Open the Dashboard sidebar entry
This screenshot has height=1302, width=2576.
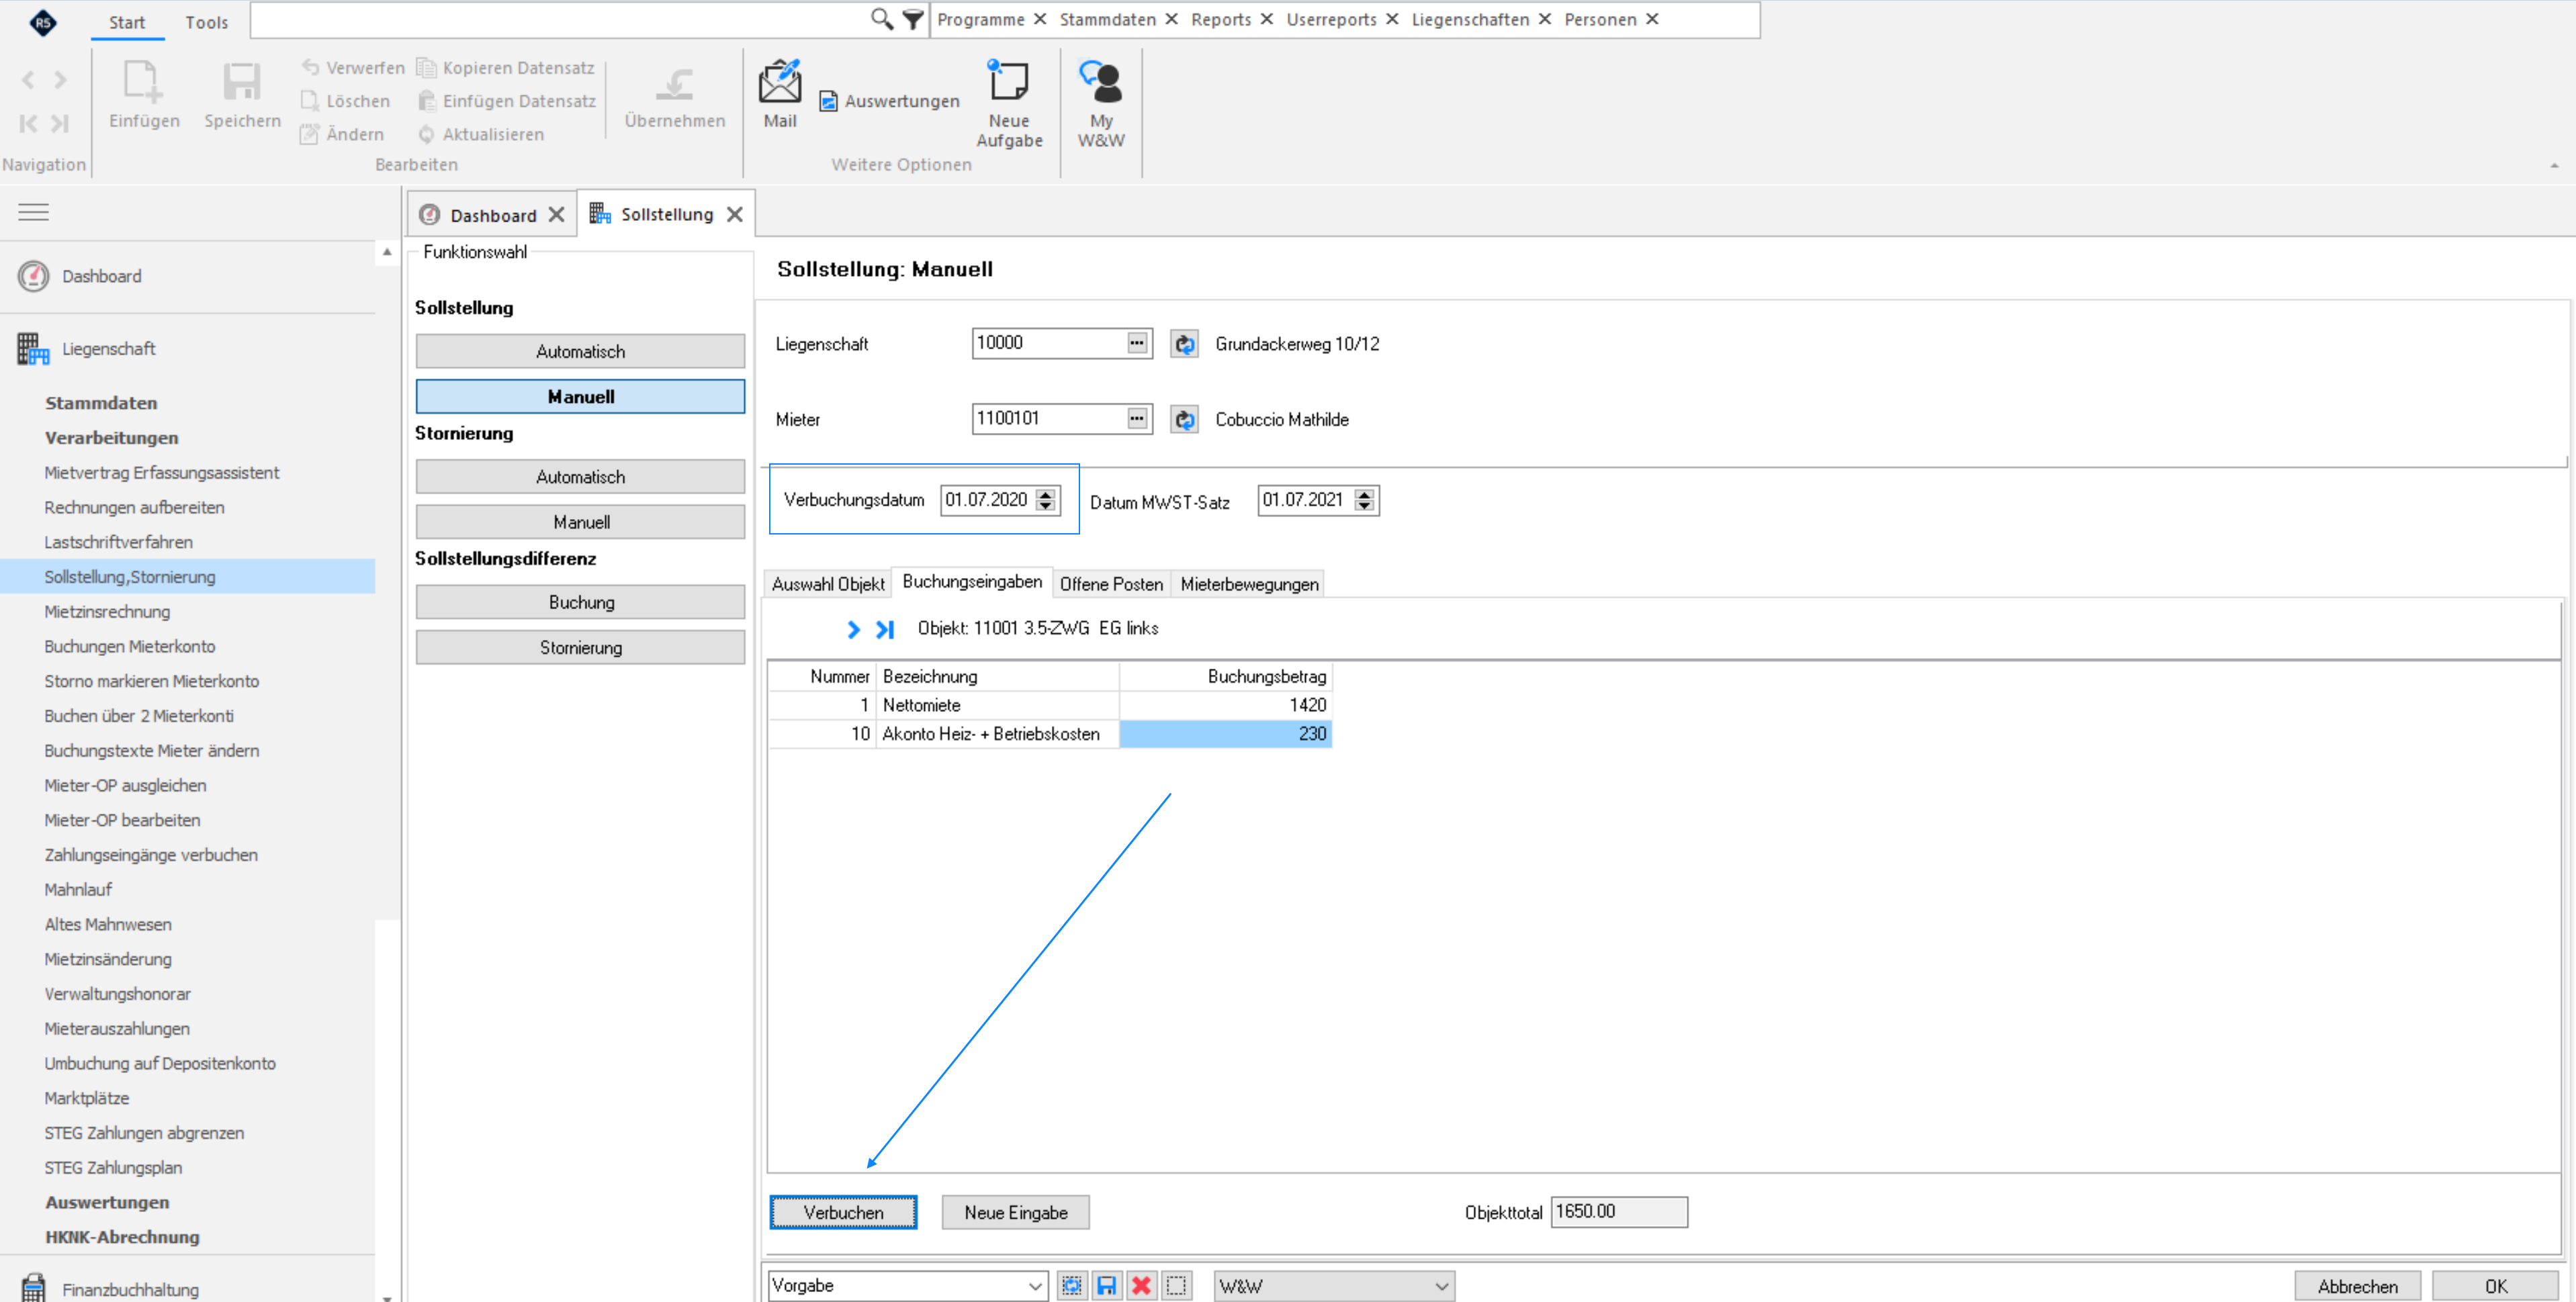101,276
